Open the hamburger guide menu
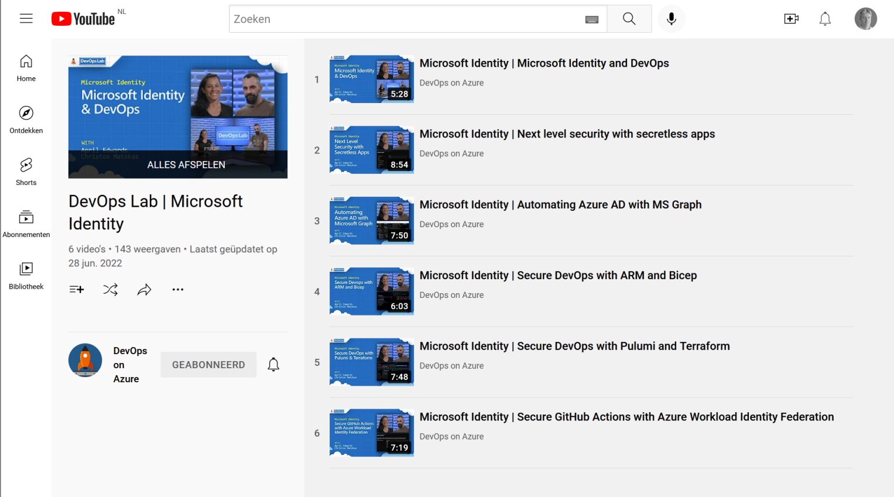The height and width of the screenshot is (497, 894). [26, 19]
